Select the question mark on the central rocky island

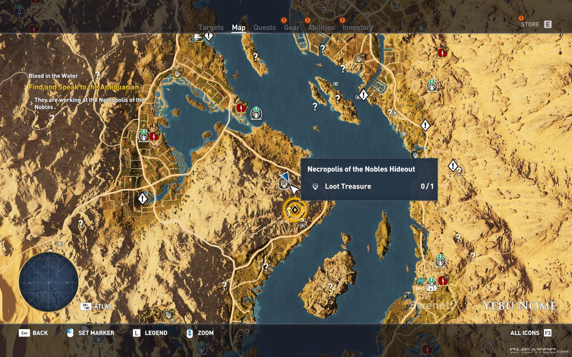pos(337,98)
